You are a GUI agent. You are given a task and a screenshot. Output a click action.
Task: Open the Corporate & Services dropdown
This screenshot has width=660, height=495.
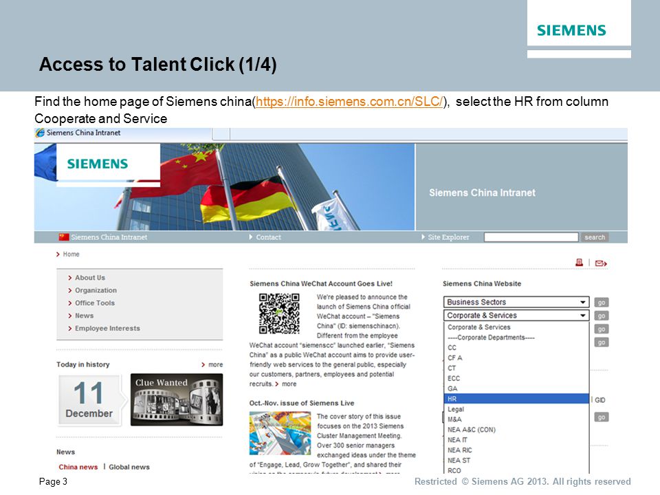pyautogui.click(x=516, y=316)
